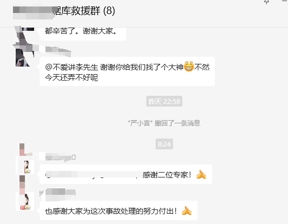Open avatar beside the '谢谢你给我们找了个大神' message
The height and width of the screenshot is (224, 288).
[25, 58]
